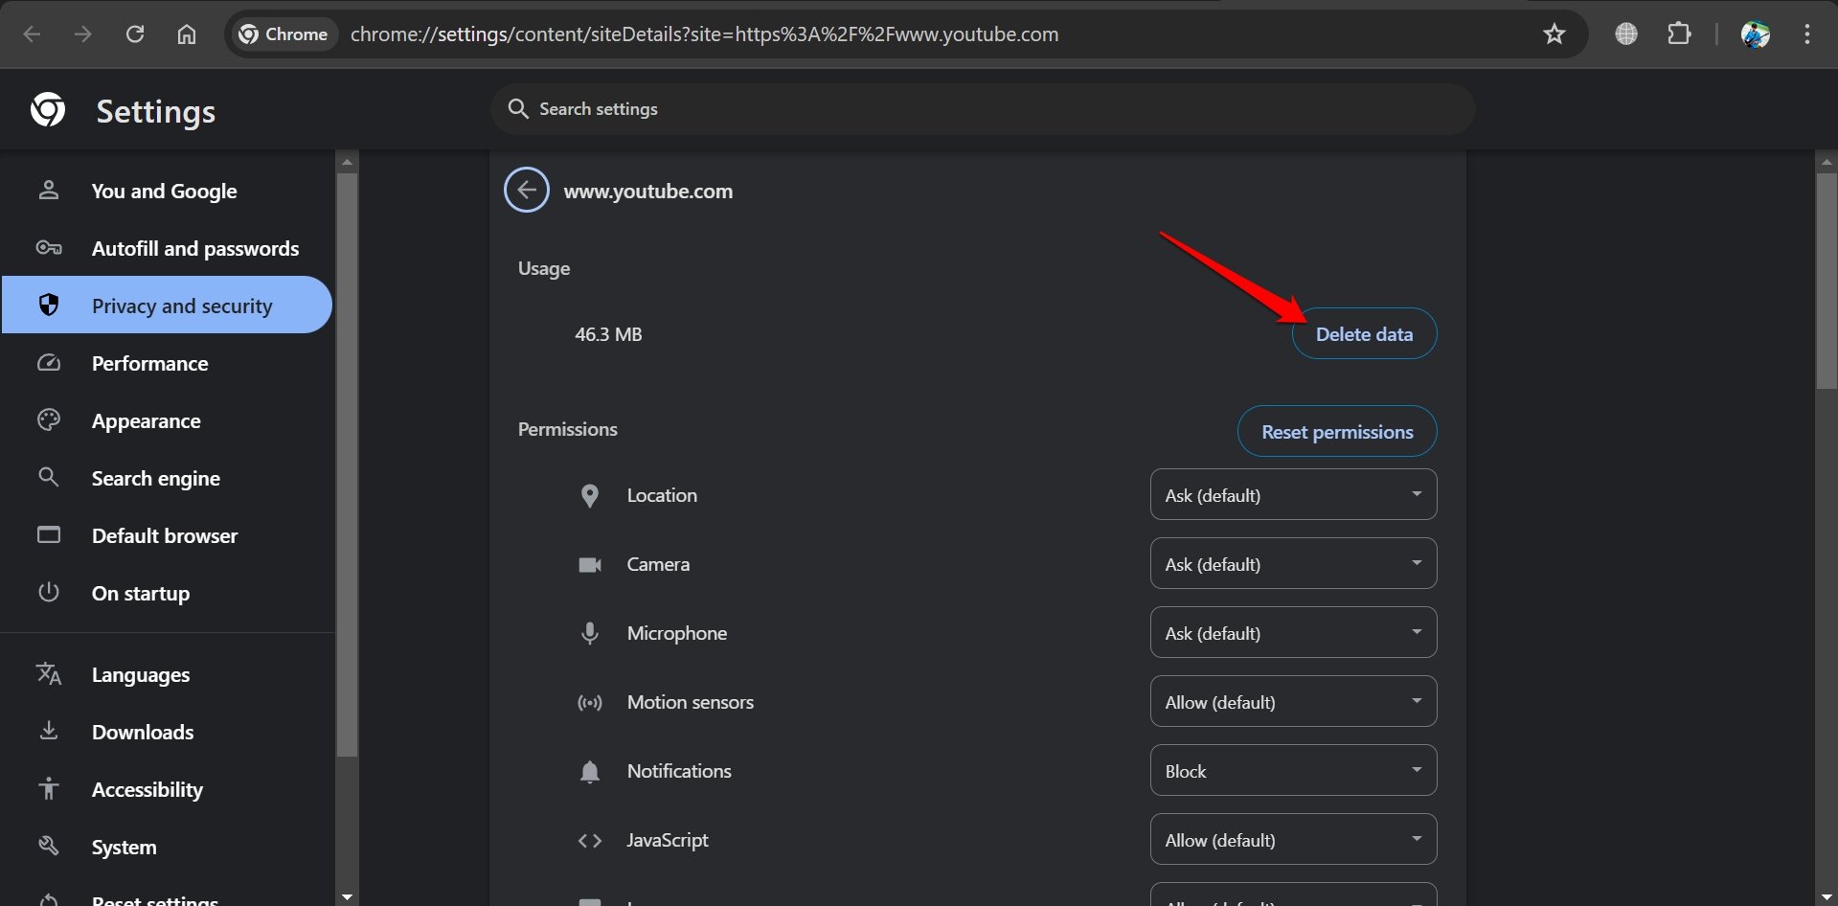Open Autofill and passwords section
Image resolution: width=1838 pixels, height=906 pixels.
[168, 248]
